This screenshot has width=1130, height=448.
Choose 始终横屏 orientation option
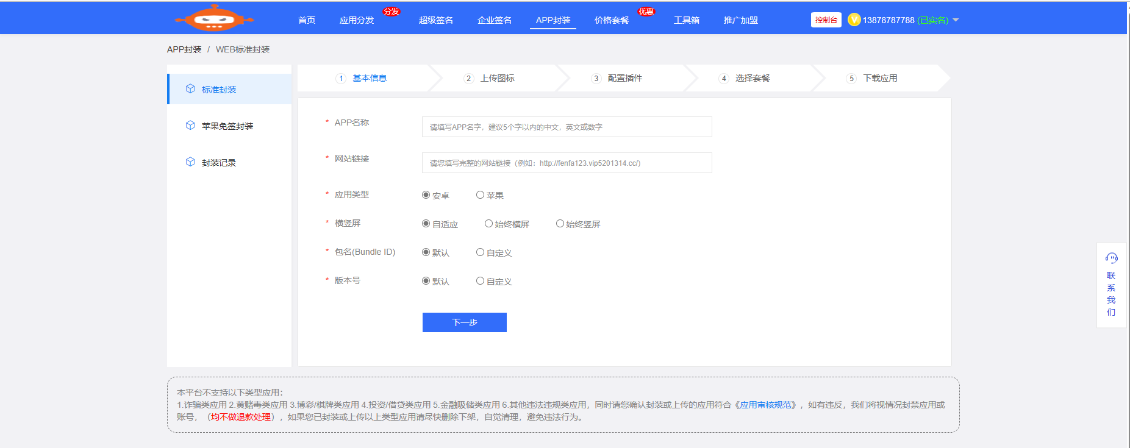(x=488, y=224)
